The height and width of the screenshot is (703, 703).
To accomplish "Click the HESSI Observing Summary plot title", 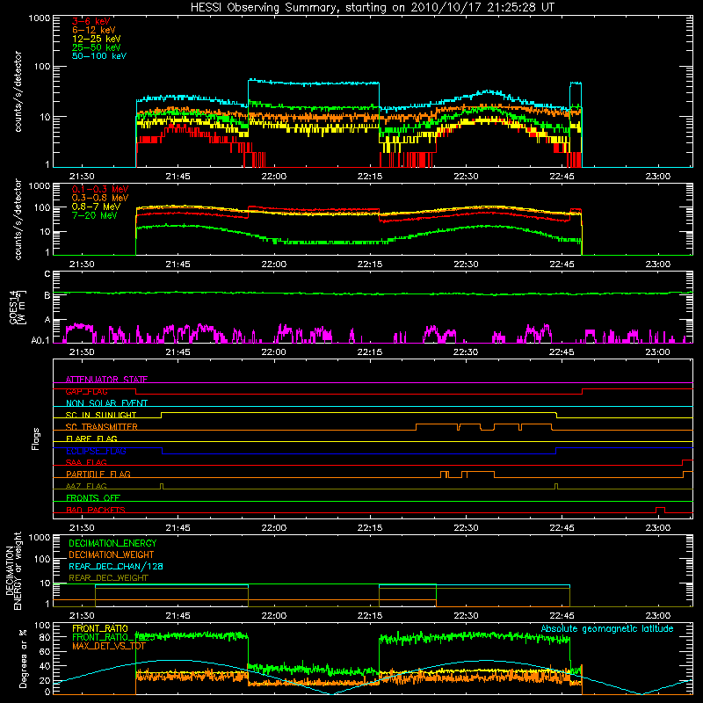I will point(372,8).
